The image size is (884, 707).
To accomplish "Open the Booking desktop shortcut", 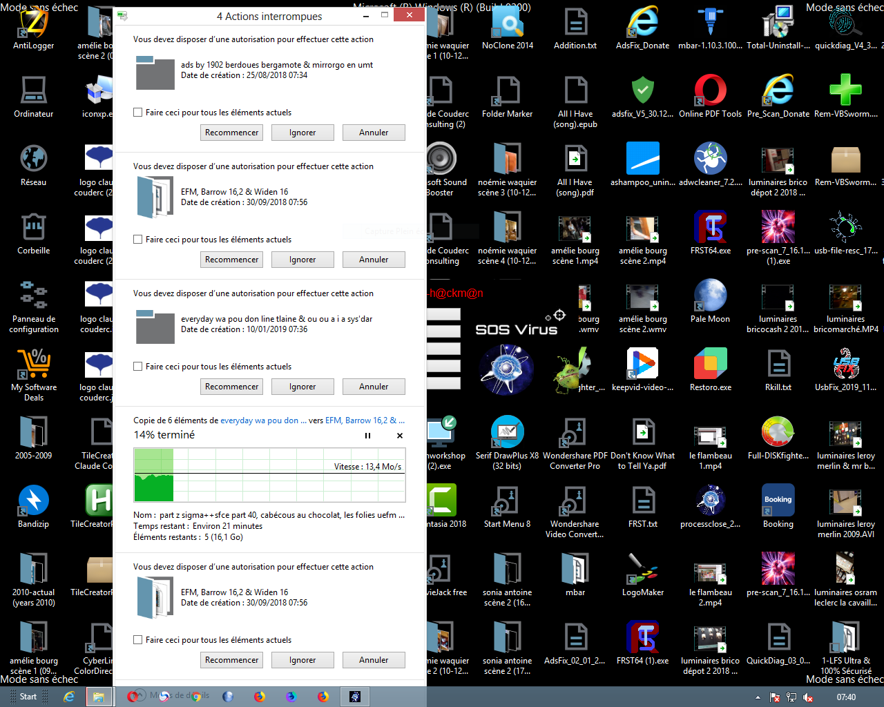I will point(778,507).
